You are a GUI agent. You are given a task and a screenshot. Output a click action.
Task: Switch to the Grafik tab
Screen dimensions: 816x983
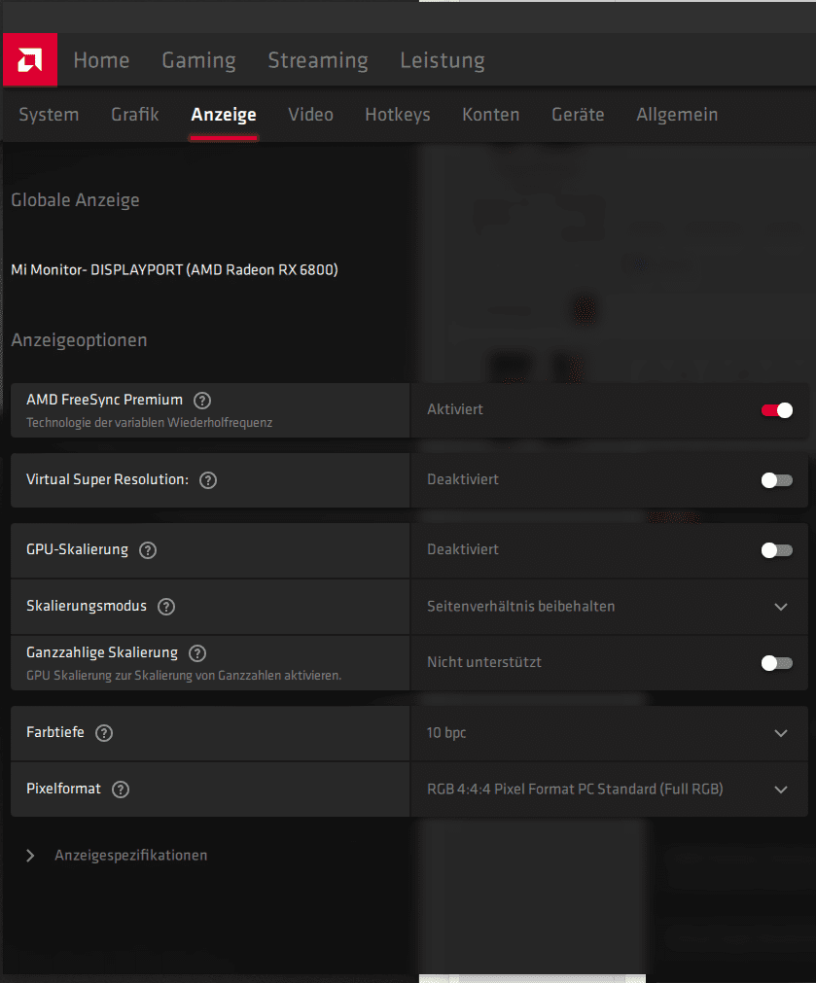pos(135,114)
